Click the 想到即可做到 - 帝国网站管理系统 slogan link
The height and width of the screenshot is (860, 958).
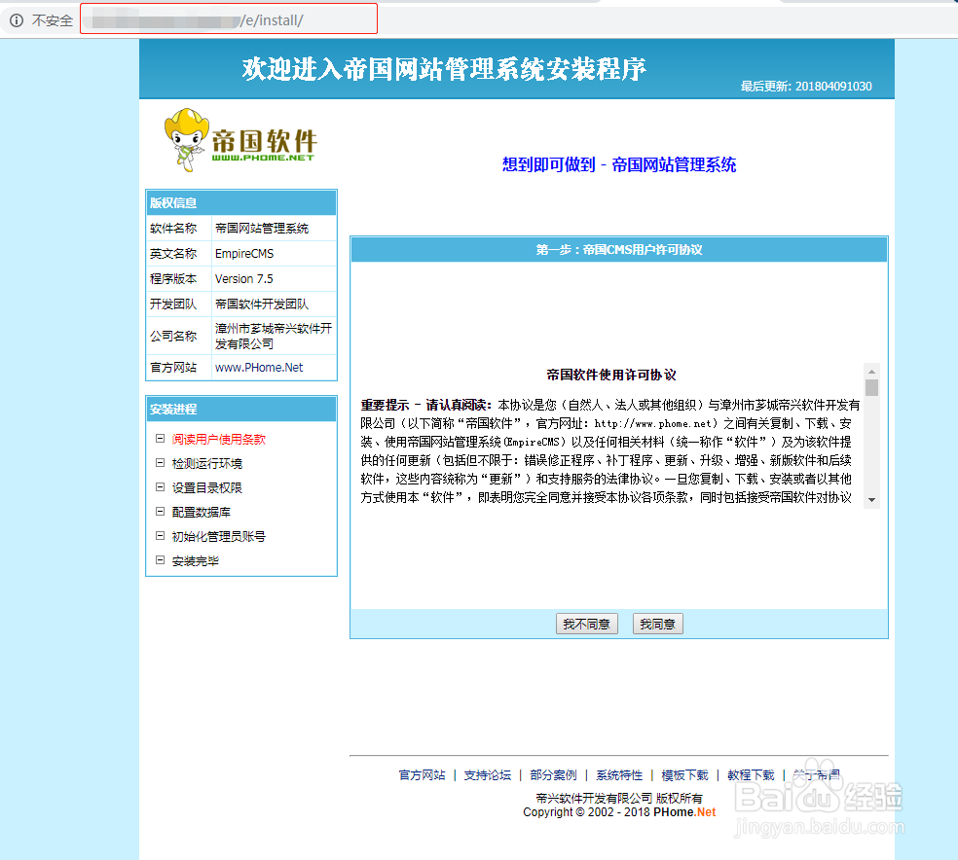619,164
